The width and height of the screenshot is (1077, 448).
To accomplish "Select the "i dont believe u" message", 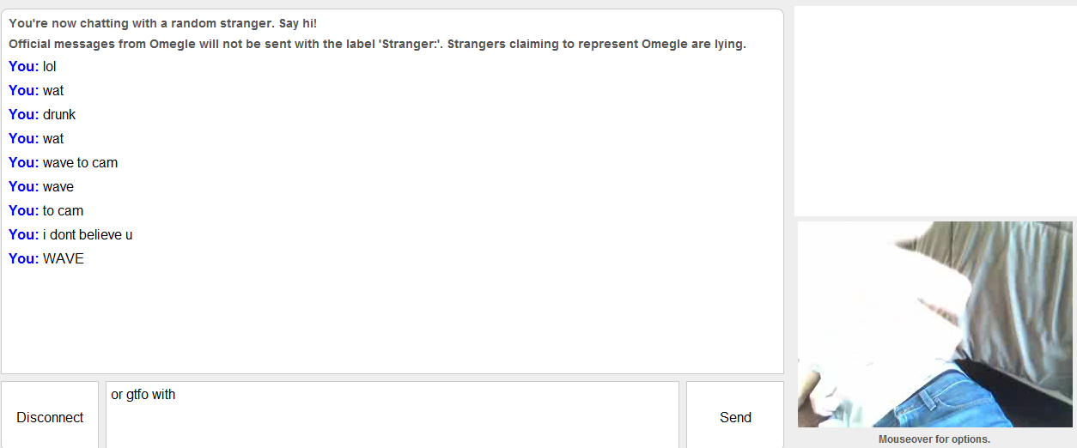I will coord(88,234).
